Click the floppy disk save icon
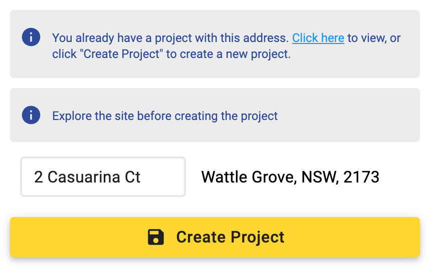The image size is (430, 266). pos(156,237)
